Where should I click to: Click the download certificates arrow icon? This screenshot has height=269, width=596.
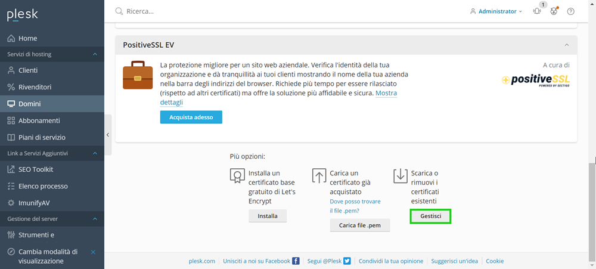click(x=401, y=176)
